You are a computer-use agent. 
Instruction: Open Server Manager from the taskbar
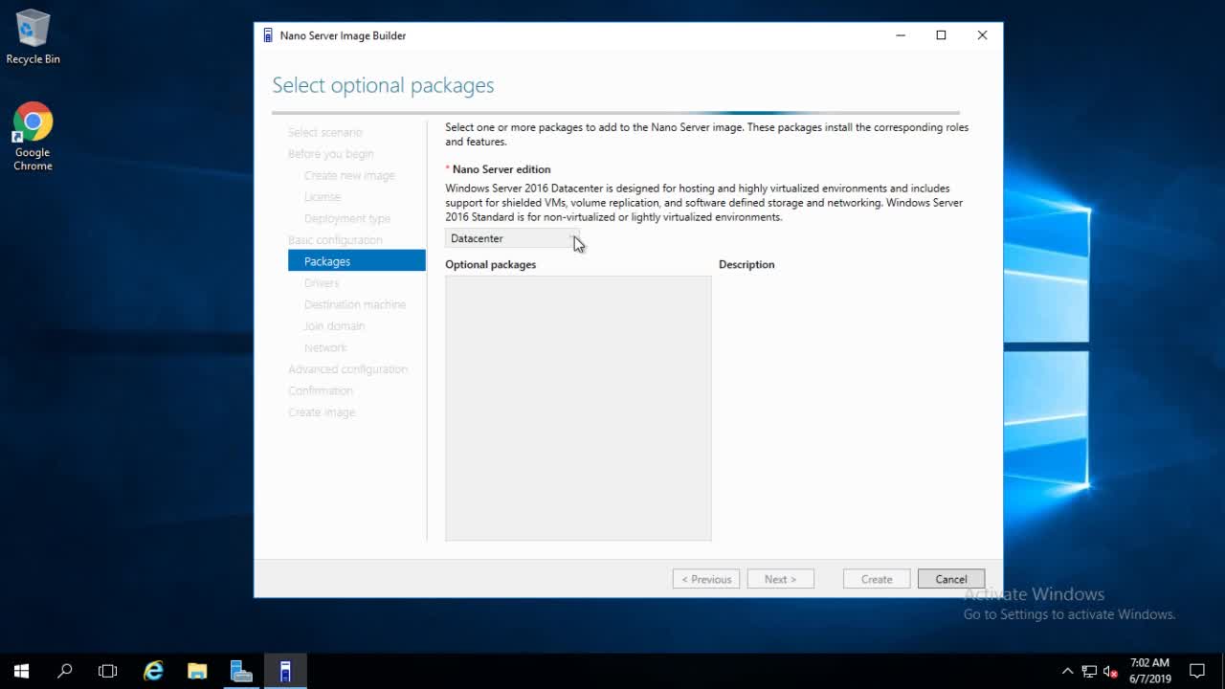tap(241, 671)
